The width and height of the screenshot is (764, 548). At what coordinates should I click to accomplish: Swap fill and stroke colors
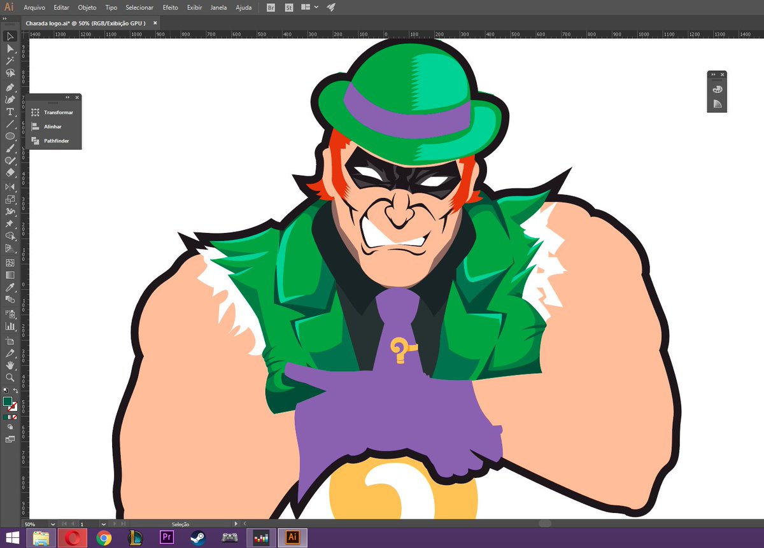coord(16,391)
